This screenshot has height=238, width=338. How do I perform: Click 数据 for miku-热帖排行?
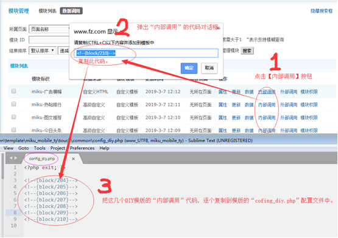point(249,105)
